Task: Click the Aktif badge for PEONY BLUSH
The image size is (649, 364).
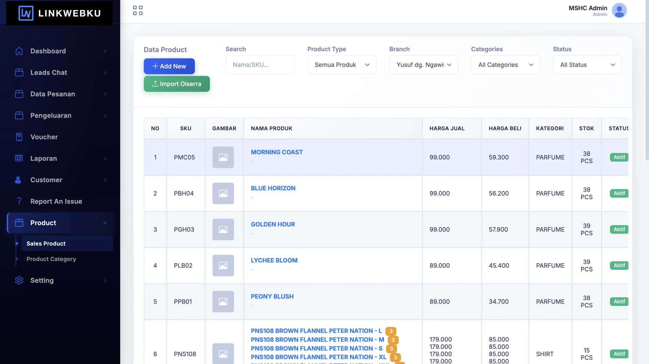Action: 619,301
